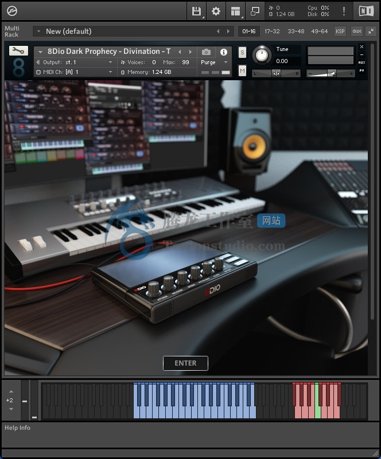Toggle the minimized view icon
This screenshot has height=459, width=381.
(255, 11)
